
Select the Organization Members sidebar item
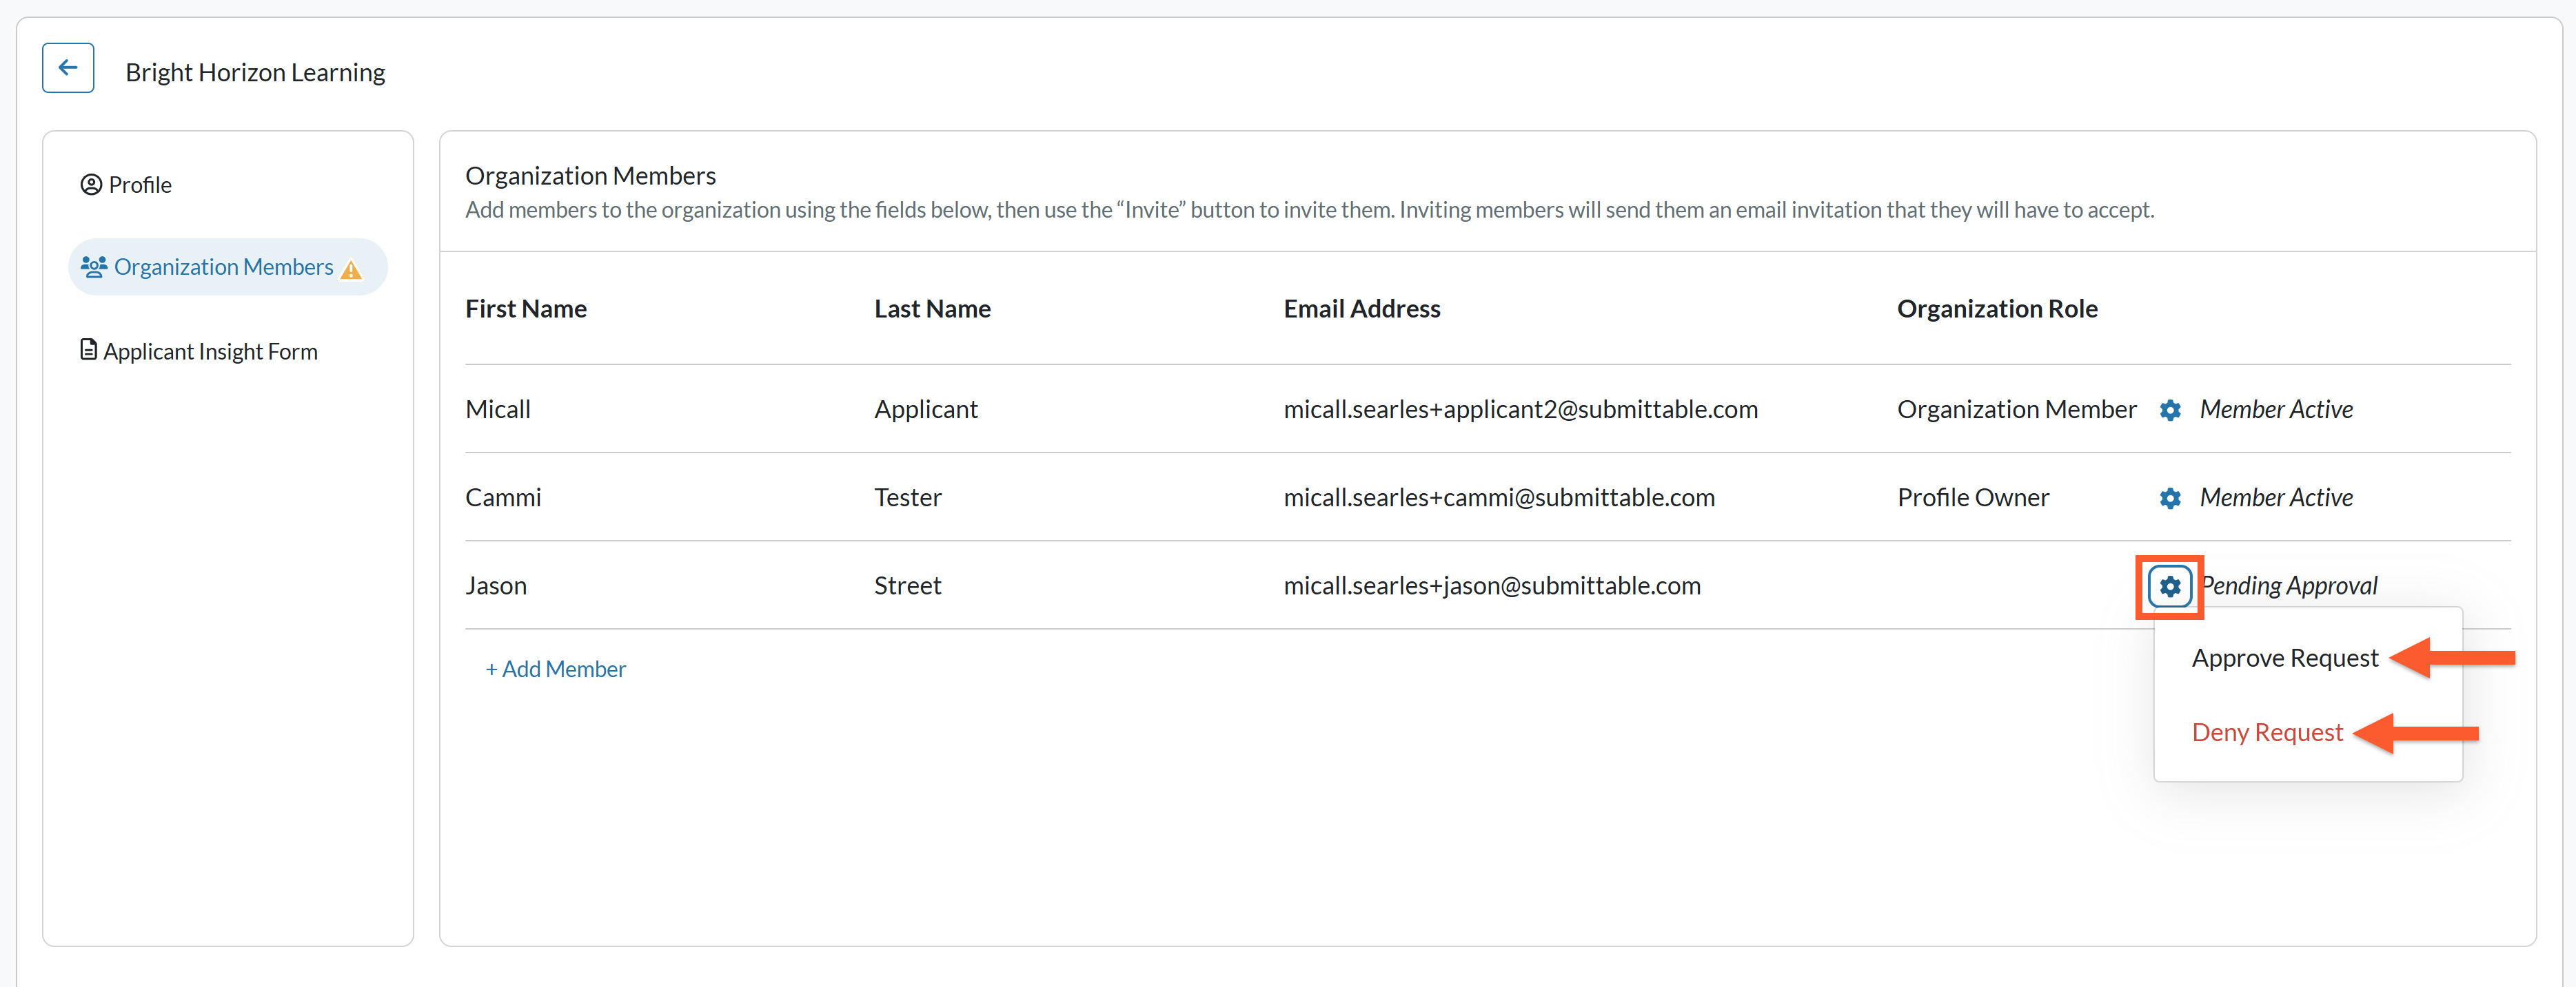tap(228, 267)
